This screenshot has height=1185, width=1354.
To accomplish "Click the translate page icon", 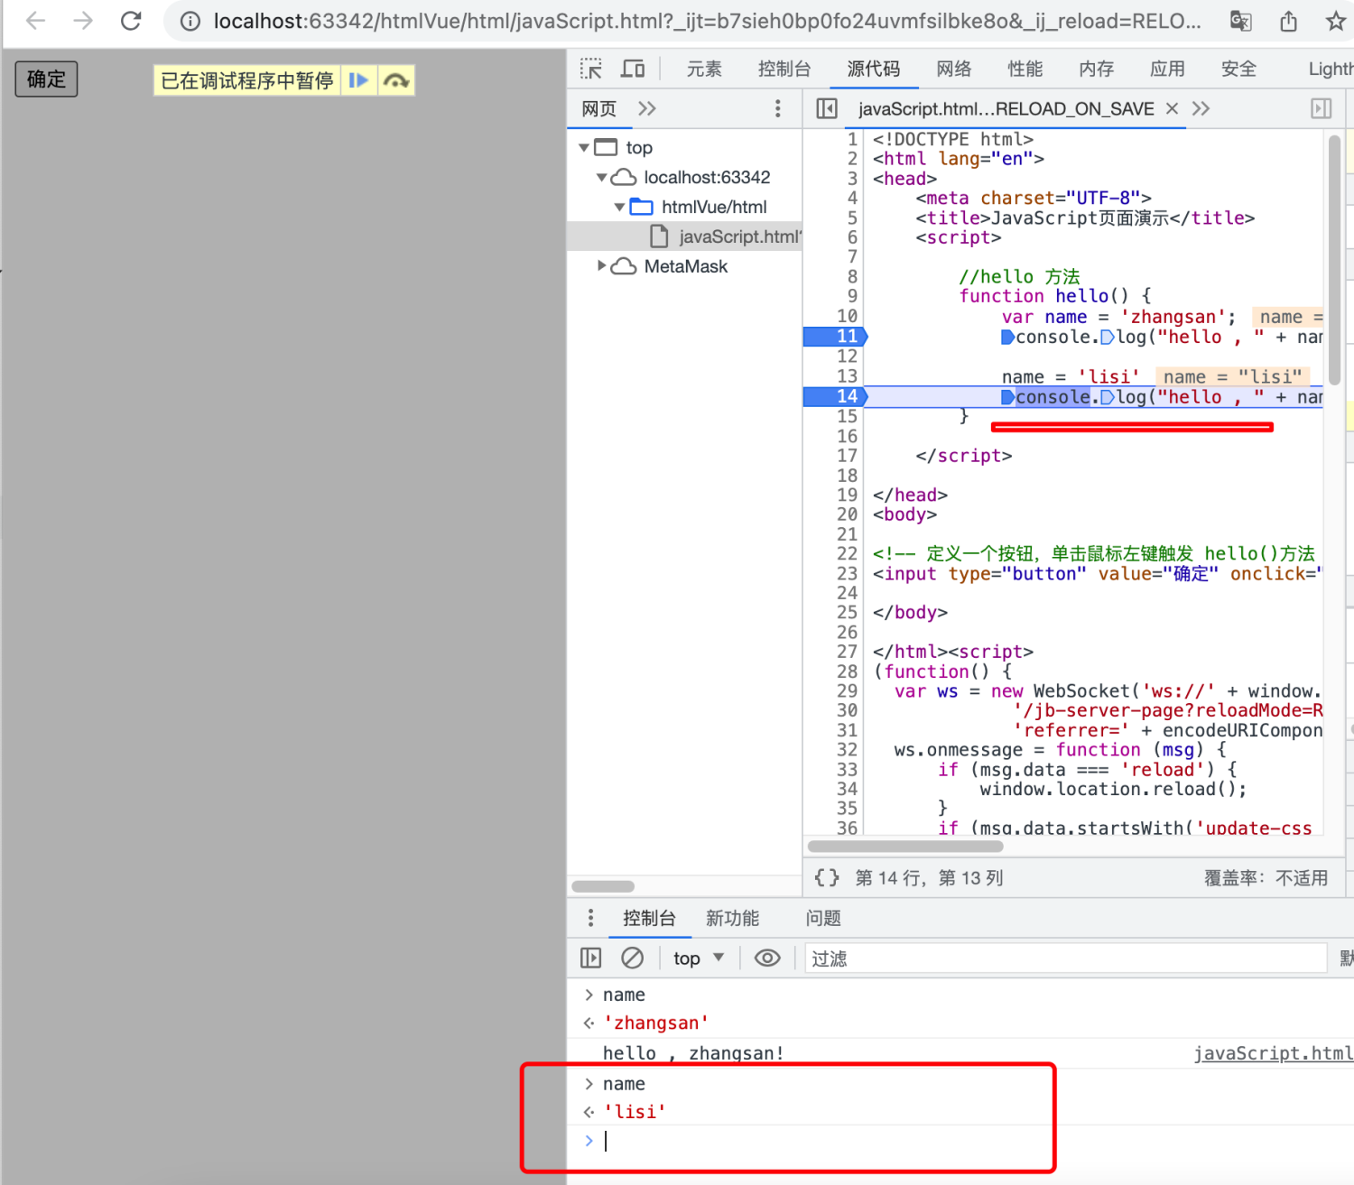I will pos(1241,21).
